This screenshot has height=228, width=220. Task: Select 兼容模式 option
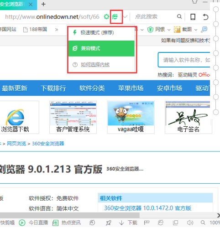(x=101, y=48)
